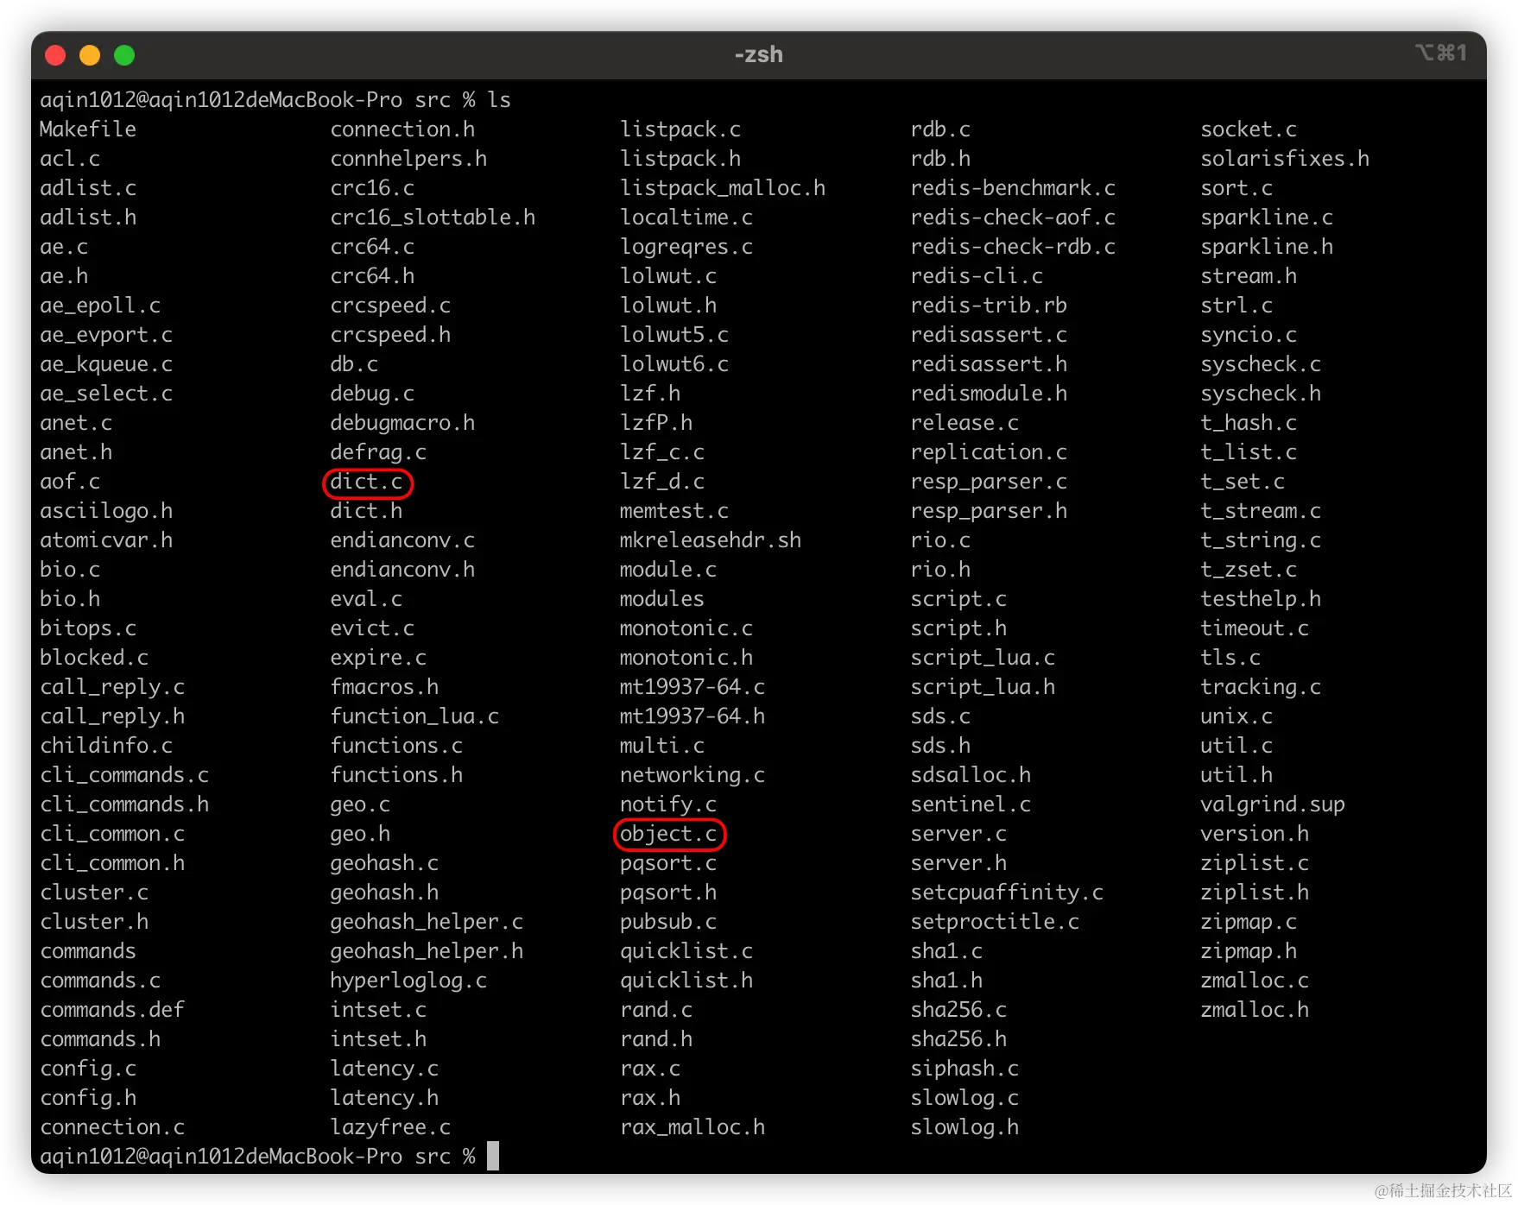Viewport: 1518px width, 1205px height.
Task: Click on adlist.h in the listing
Action: [88, 218]
